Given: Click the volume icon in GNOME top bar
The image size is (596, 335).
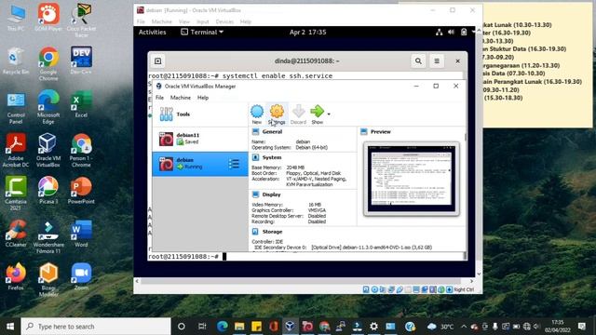Looking at the screenshot, I should (451, 33).
